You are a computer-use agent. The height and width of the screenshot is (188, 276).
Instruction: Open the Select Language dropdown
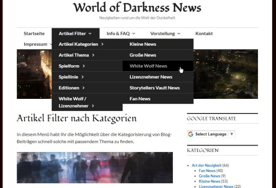[x=211, y=134]
